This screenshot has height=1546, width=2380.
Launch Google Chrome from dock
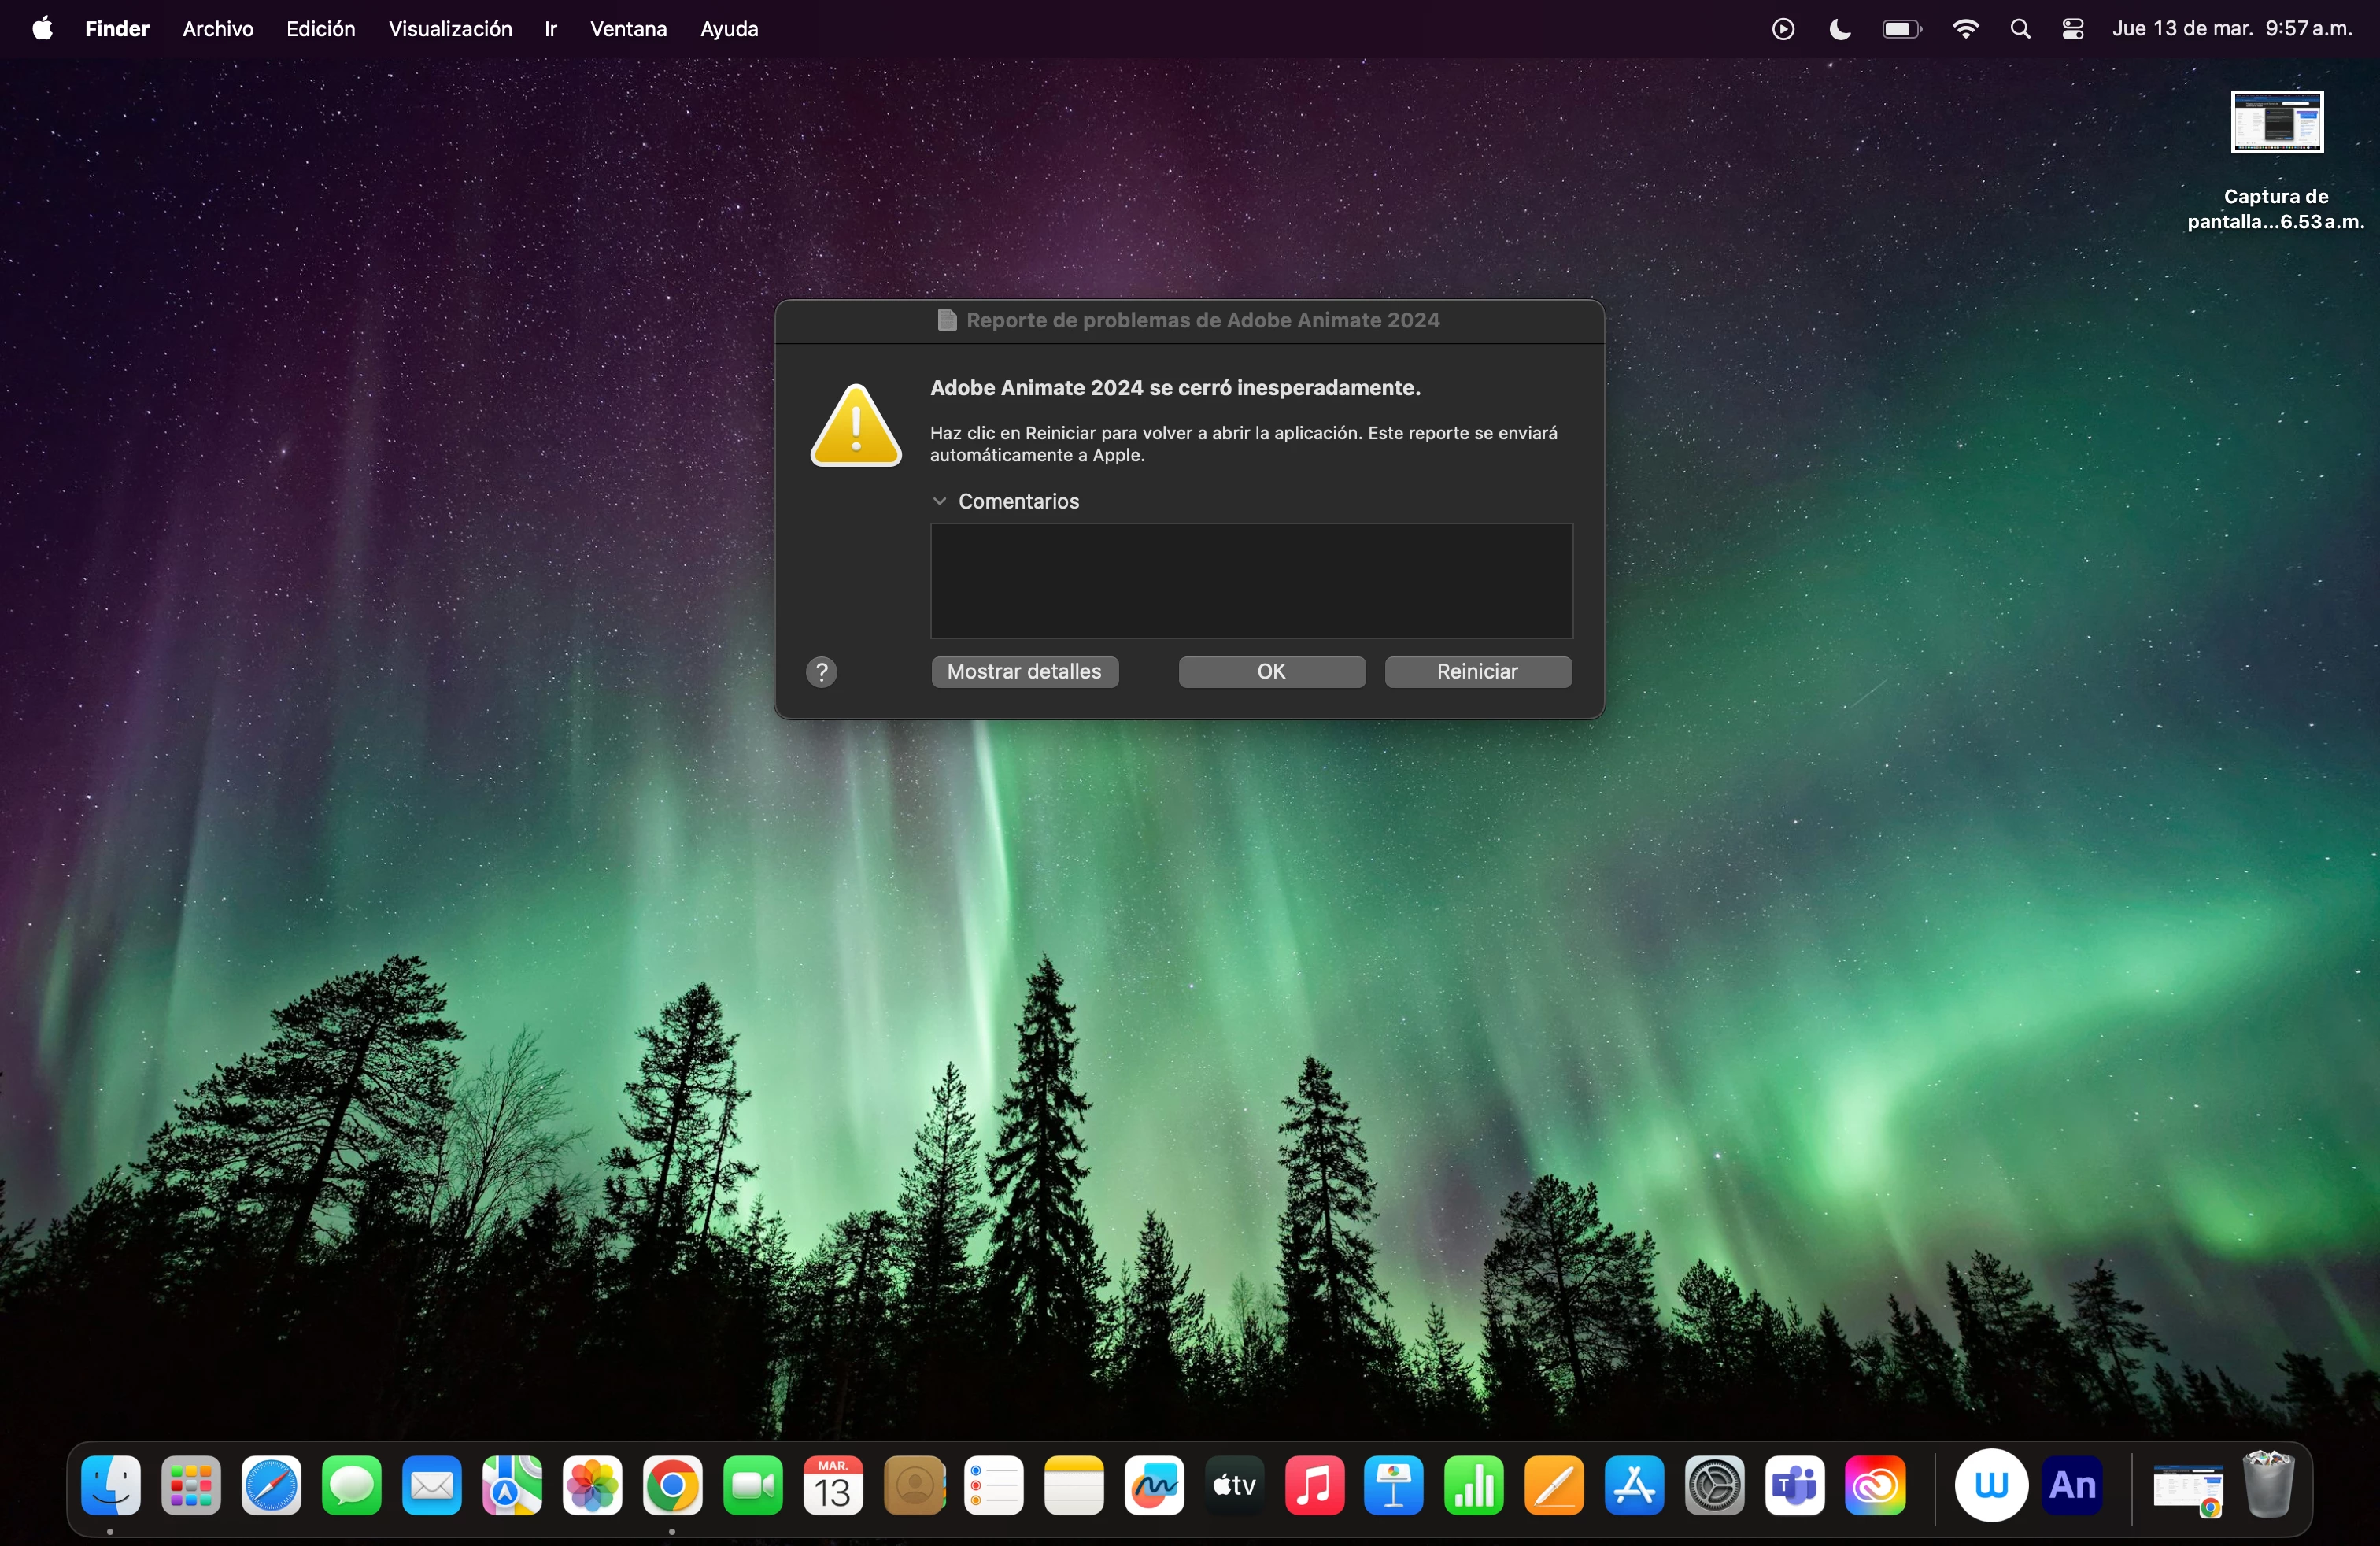tap(672, 1485)
